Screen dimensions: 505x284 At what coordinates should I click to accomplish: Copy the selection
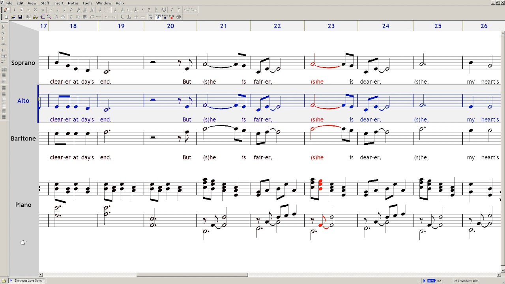pos(78,17)
